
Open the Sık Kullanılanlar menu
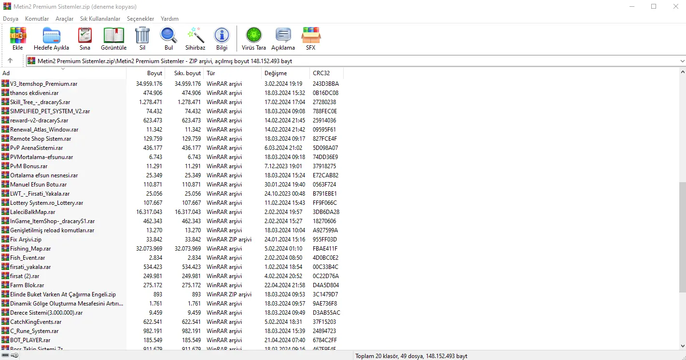(x=100, y=19)
